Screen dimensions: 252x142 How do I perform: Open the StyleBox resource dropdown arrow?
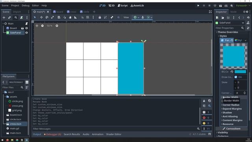click(x=246, y=40)
